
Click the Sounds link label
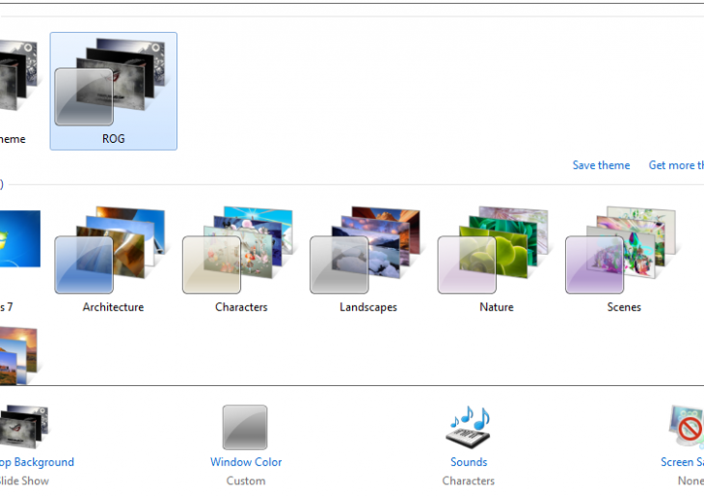[469, 462]
